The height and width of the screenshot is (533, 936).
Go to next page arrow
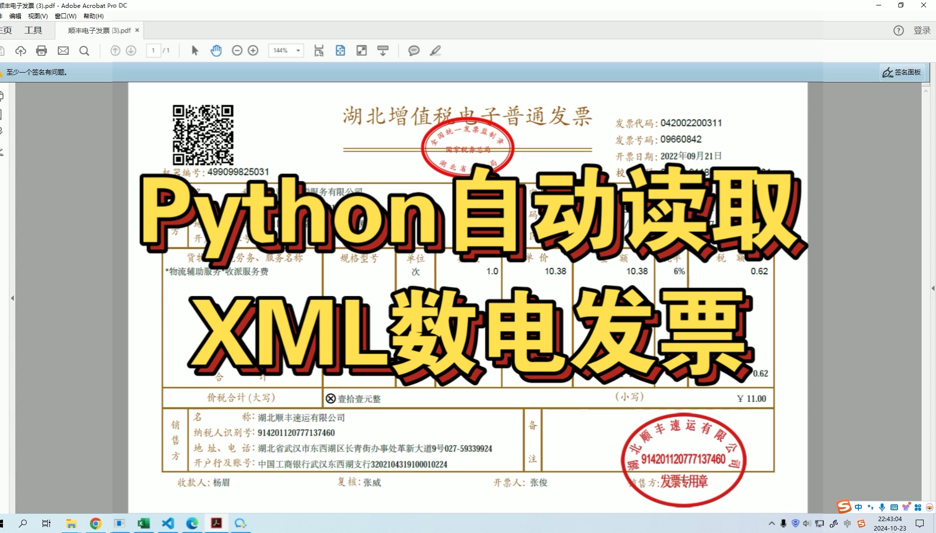pyautogui.click(x=131, y=51)
